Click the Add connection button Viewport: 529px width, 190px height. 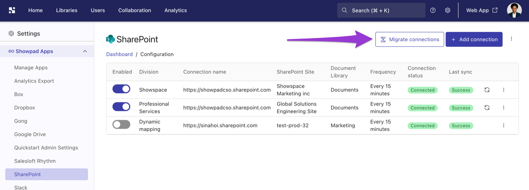474,39
